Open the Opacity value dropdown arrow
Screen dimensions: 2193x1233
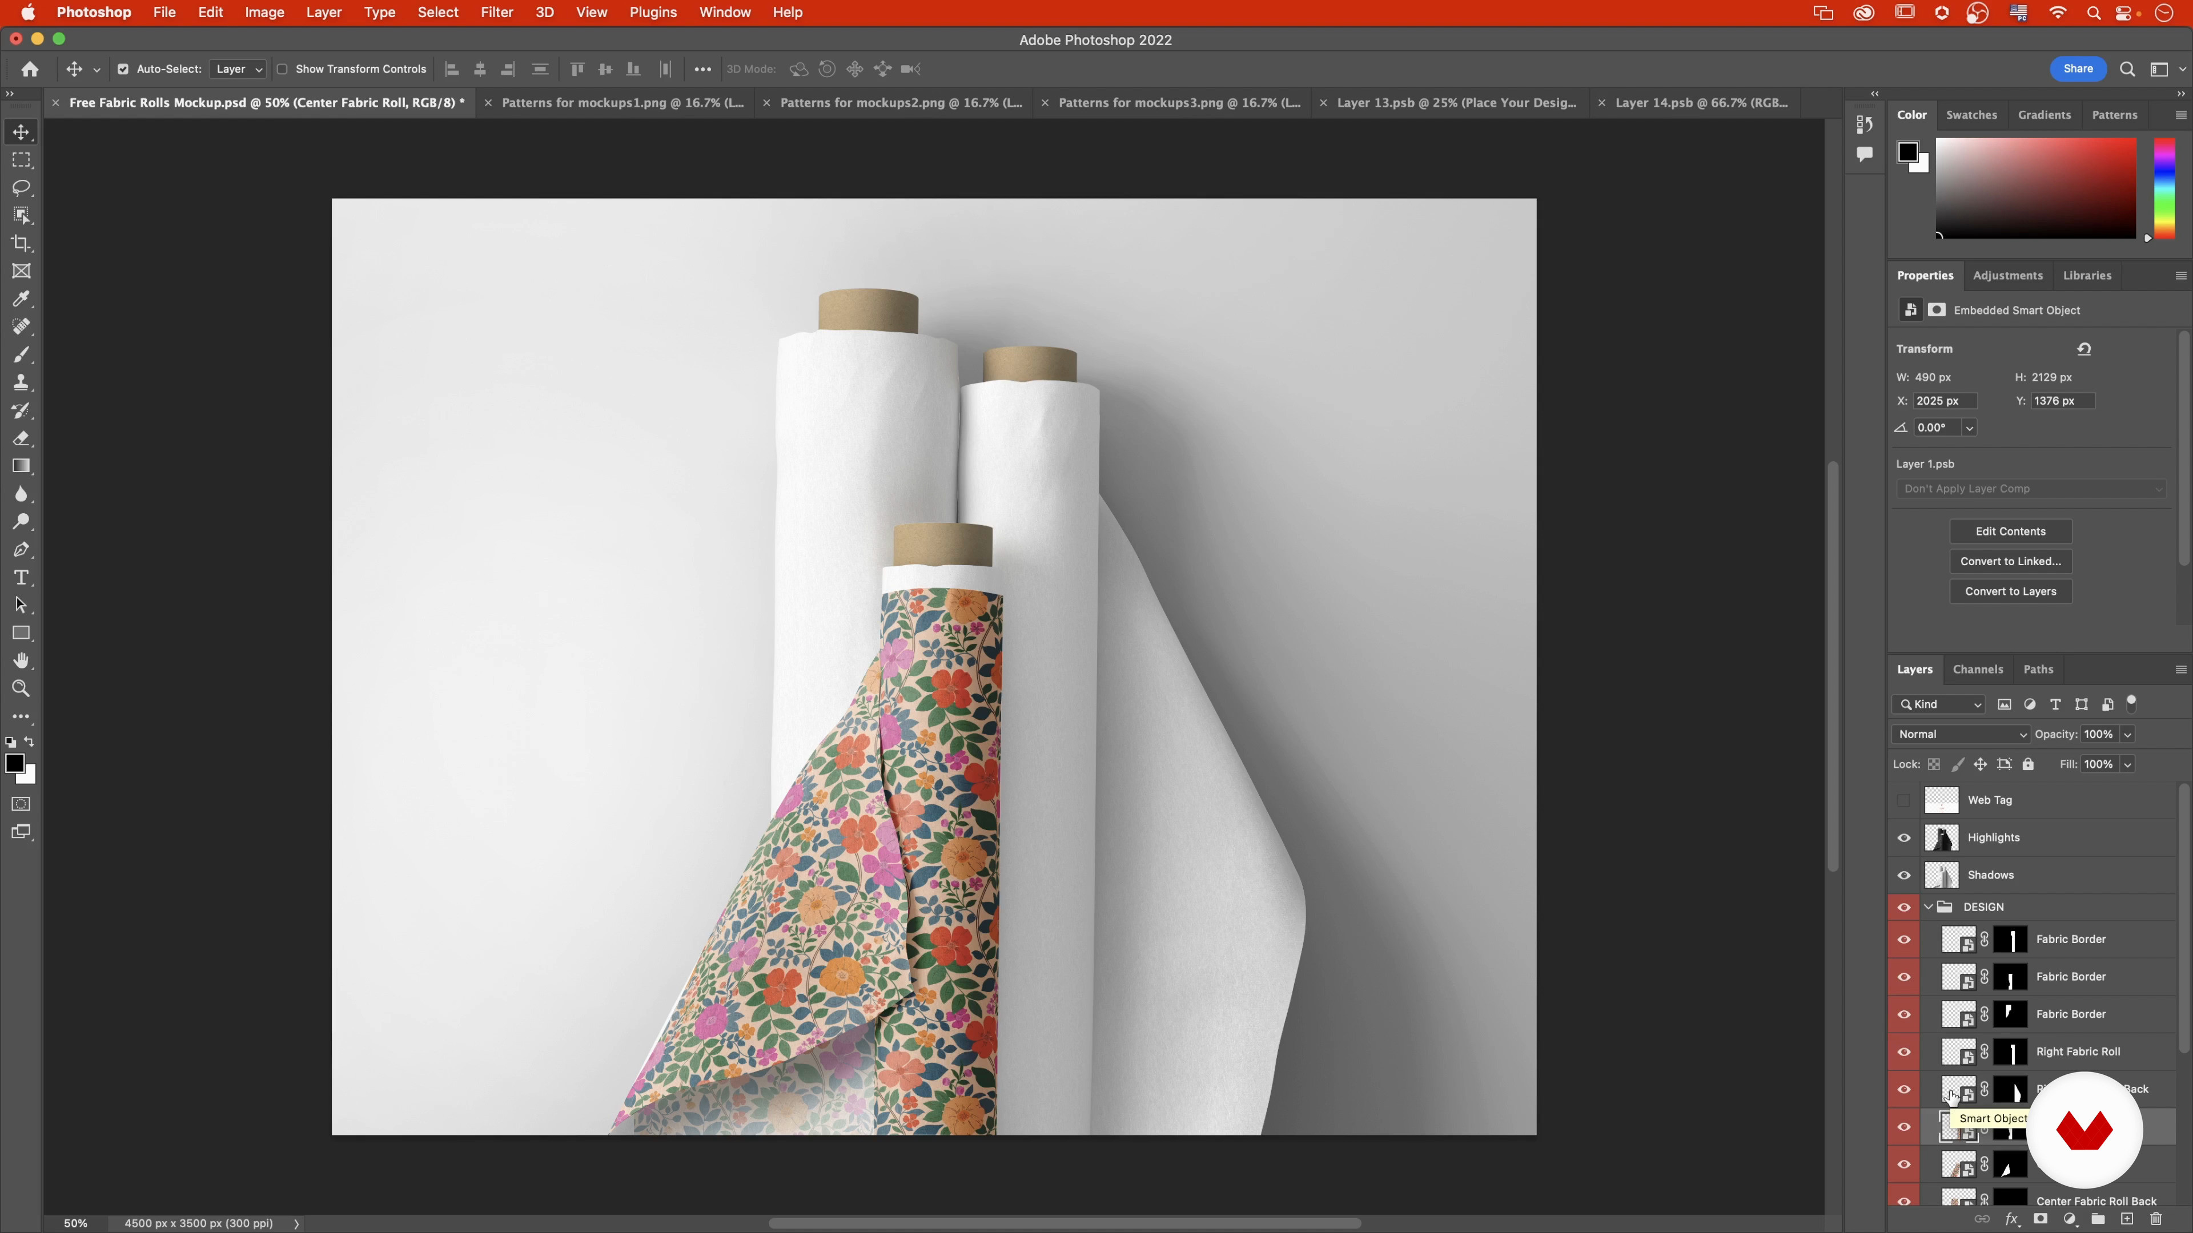click(2127, 734)
